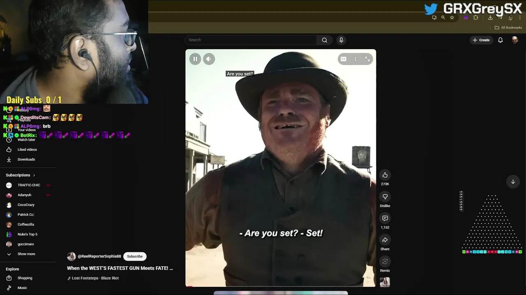The image size is (526, 295).
Task: Remix this Short
Action: pos(385,261)
